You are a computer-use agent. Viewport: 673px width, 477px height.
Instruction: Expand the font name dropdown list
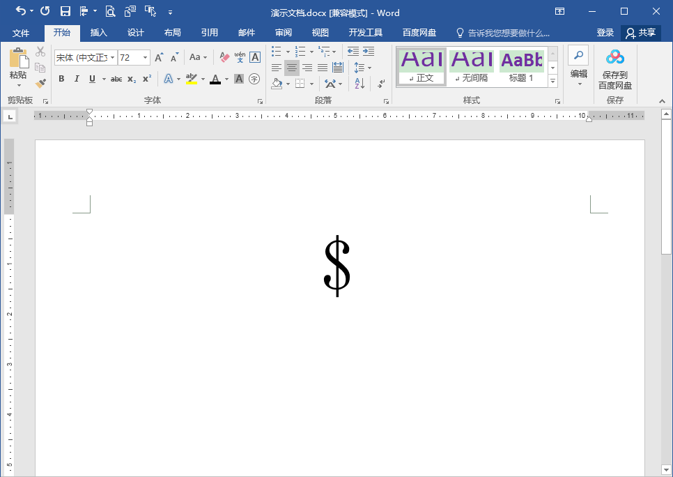click(x=112, y=58)
